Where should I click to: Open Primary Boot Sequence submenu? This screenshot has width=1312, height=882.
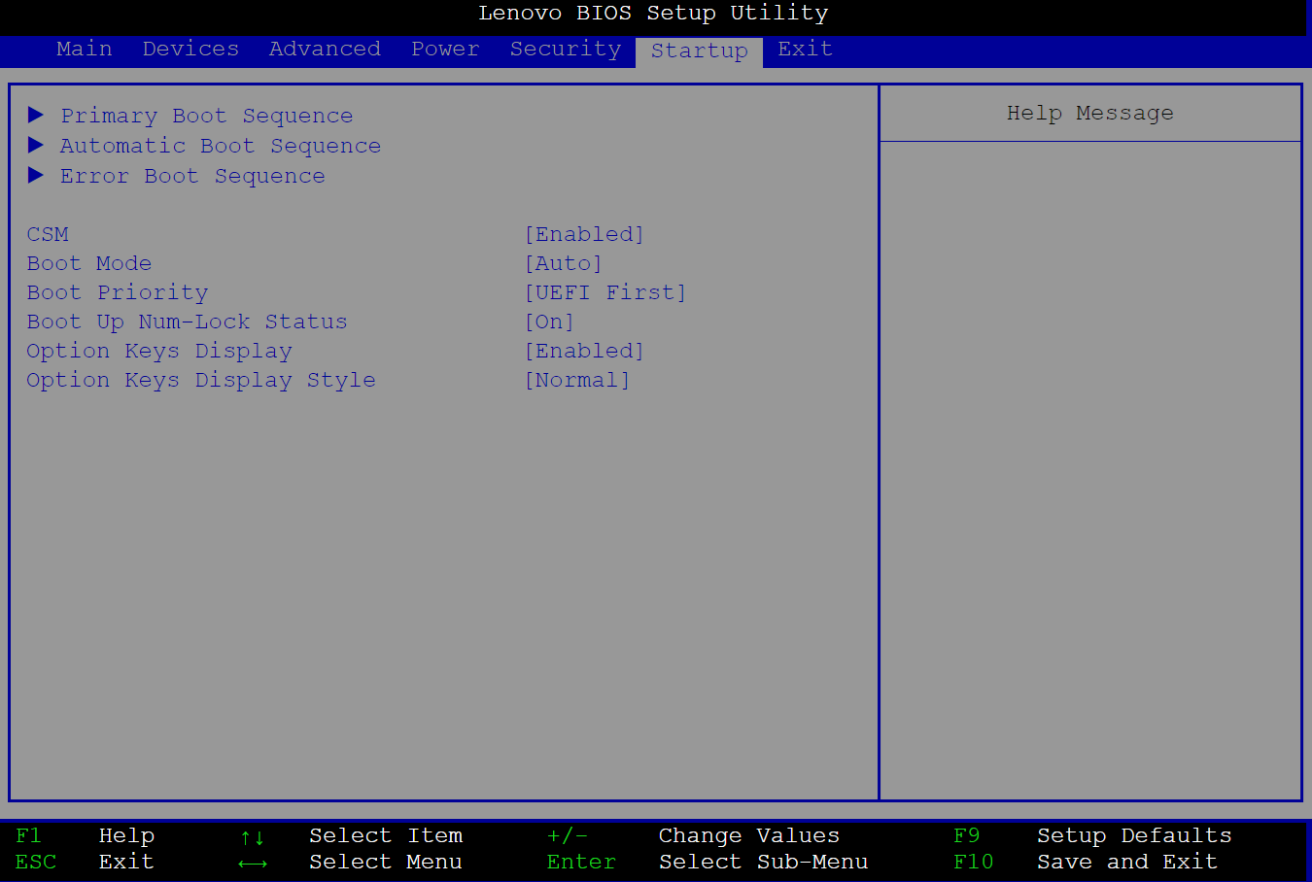coord(206,116)
